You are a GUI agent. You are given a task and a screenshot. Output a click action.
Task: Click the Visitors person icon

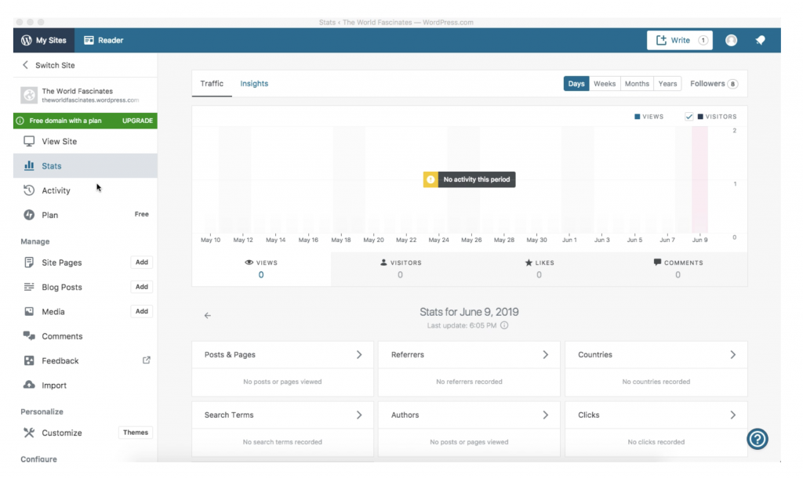coord(383,262)
